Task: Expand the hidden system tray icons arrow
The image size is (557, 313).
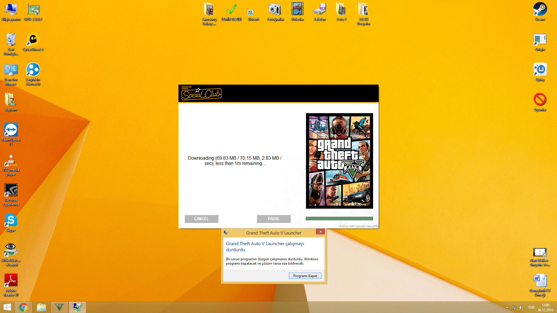Action: tap(507, 307)
